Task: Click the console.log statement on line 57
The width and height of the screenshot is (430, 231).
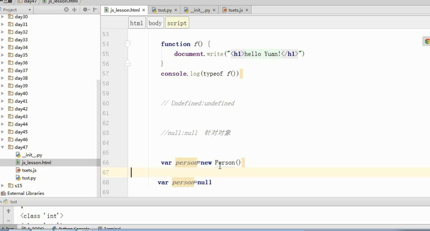Action: 200,74
